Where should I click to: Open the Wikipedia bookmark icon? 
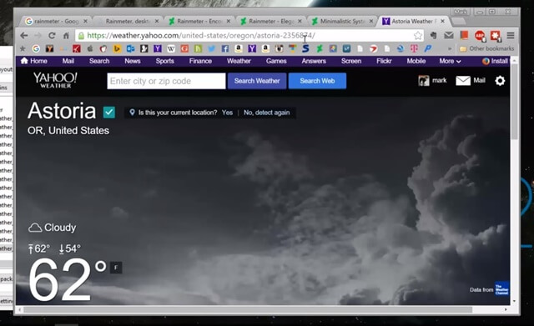coord(171,48)
